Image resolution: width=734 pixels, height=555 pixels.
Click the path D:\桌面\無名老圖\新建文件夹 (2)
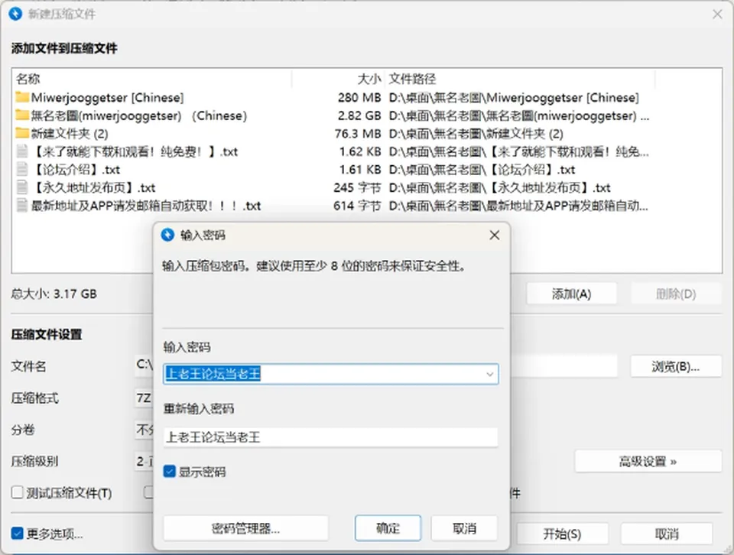[476, 134]
